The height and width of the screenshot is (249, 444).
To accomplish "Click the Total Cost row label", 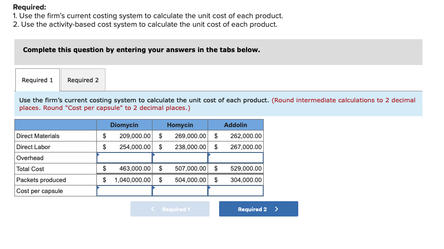I will [30, 169].
